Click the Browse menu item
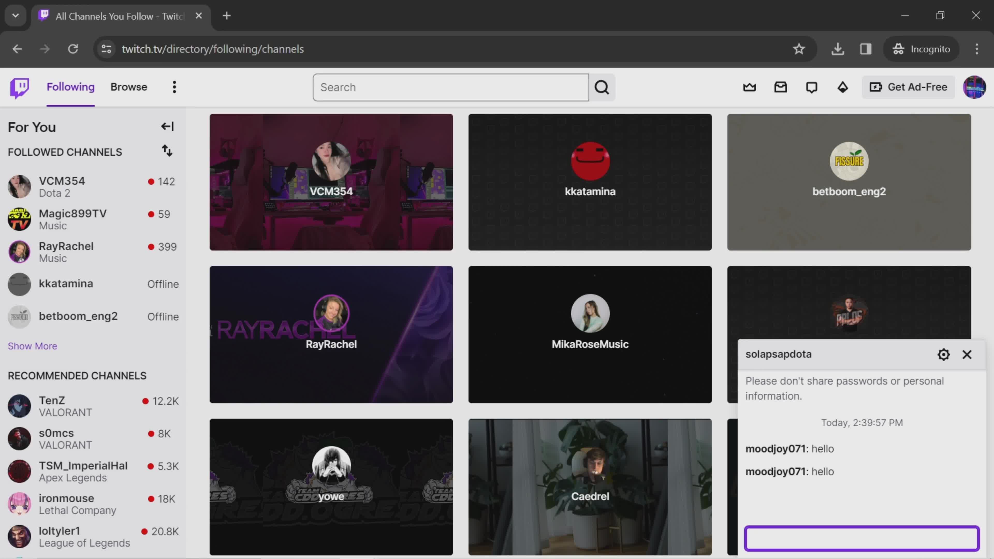The image size is (994, 559). pos(128,87)
